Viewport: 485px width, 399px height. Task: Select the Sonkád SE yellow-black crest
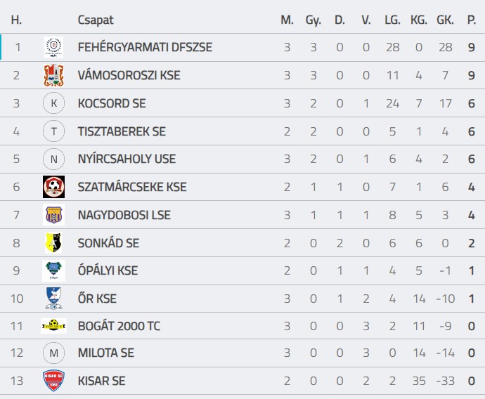[53, 243]
